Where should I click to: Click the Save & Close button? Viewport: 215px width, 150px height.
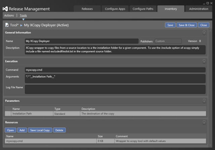[187, 25]
